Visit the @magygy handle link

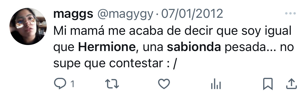125,14
